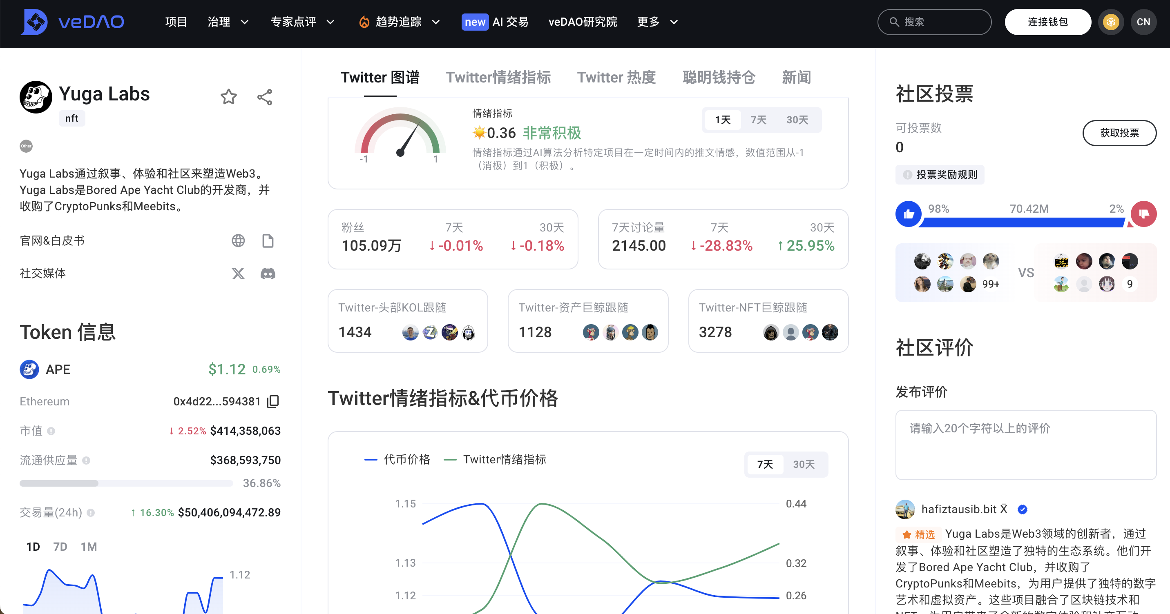Click the blue community vote progress bar
The width and height of the screenshot is (1170, 614).
1022,222
